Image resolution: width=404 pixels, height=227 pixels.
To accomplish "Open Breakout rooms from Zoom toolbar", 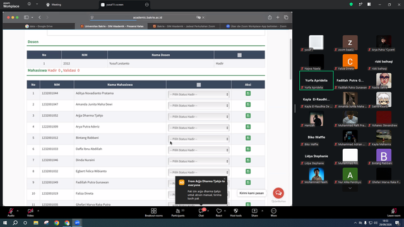I will click(154, 211).
